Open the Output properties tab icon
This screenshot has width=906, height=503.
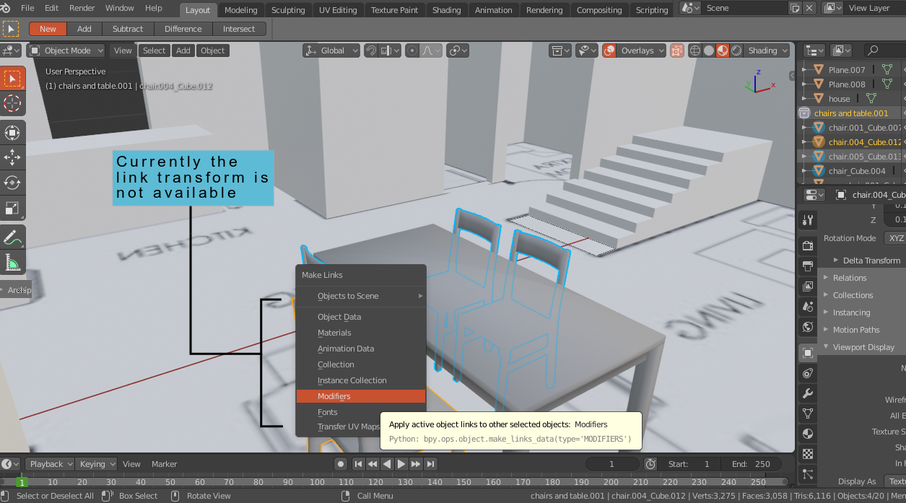(x=808, y=266)
